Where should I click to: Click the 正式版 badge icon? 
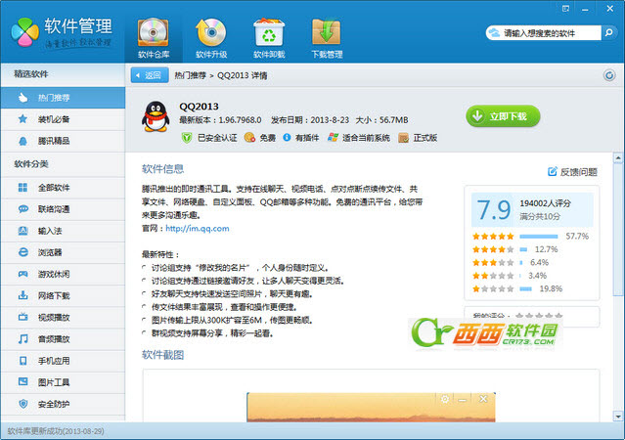[403, 138]
